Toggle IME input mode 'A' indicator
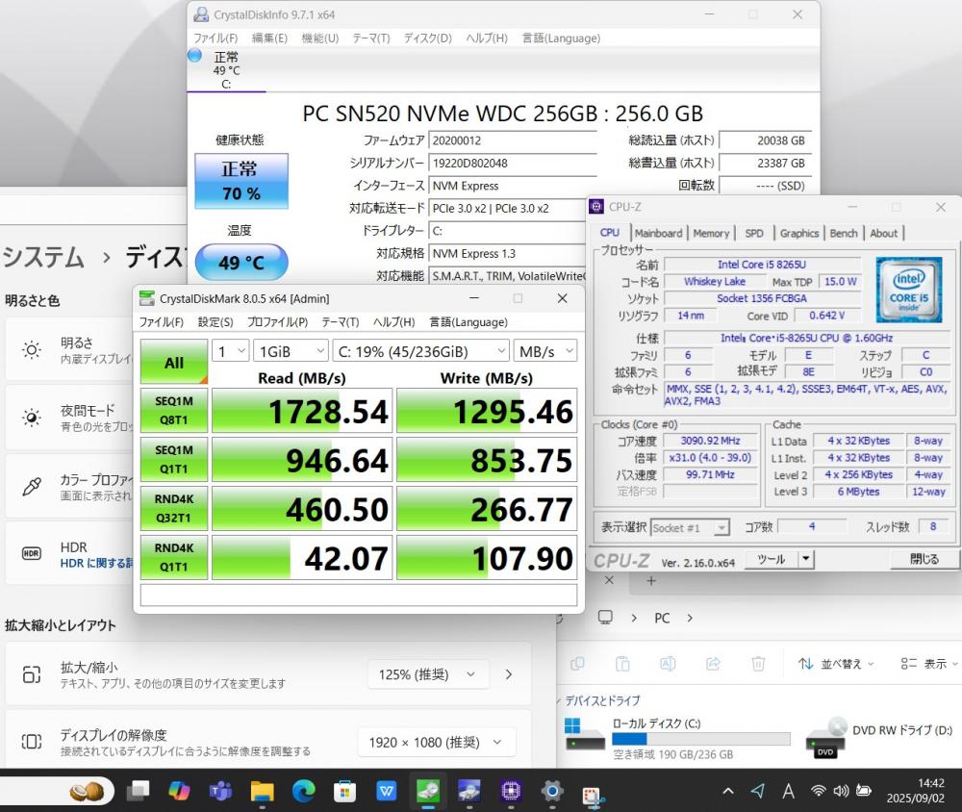This screenshot has height=812, width=962. (789, 791)
